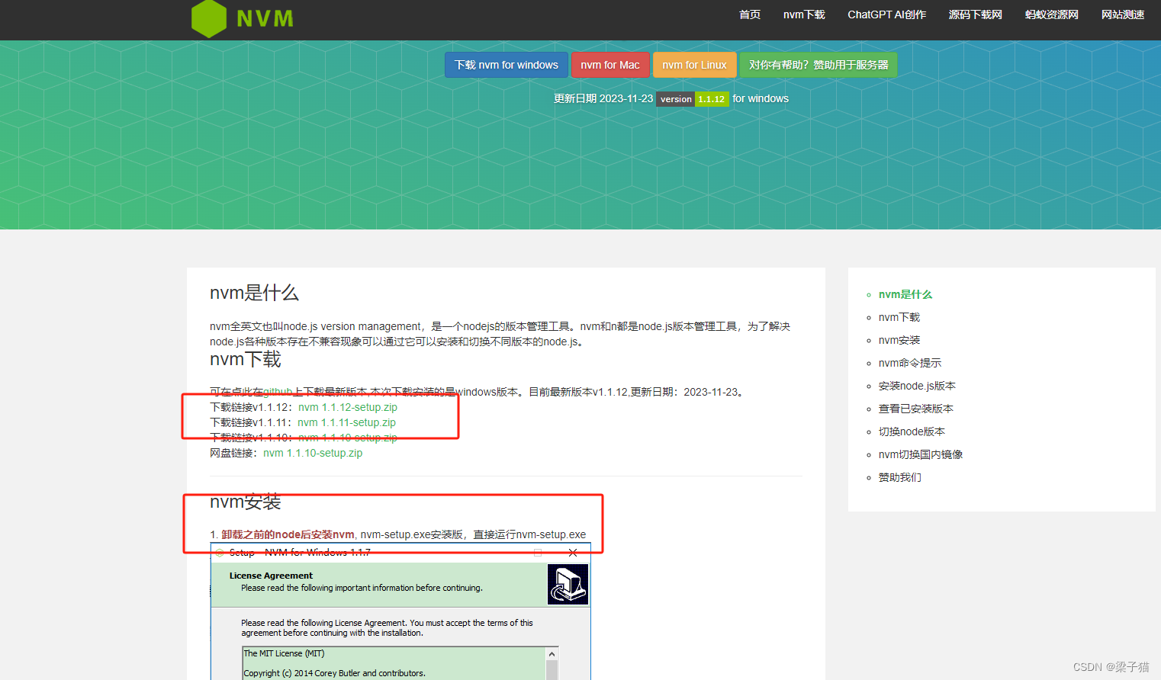This screenshot has height=680, width=1161.
Task: Jump to 安装node.js版本 in sidebar
Action: 917,386
